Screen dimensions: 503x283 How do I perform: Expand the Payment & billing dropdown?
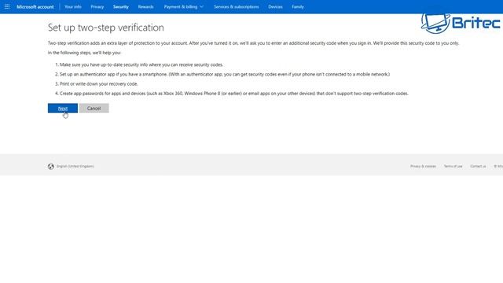coord(183,7)
